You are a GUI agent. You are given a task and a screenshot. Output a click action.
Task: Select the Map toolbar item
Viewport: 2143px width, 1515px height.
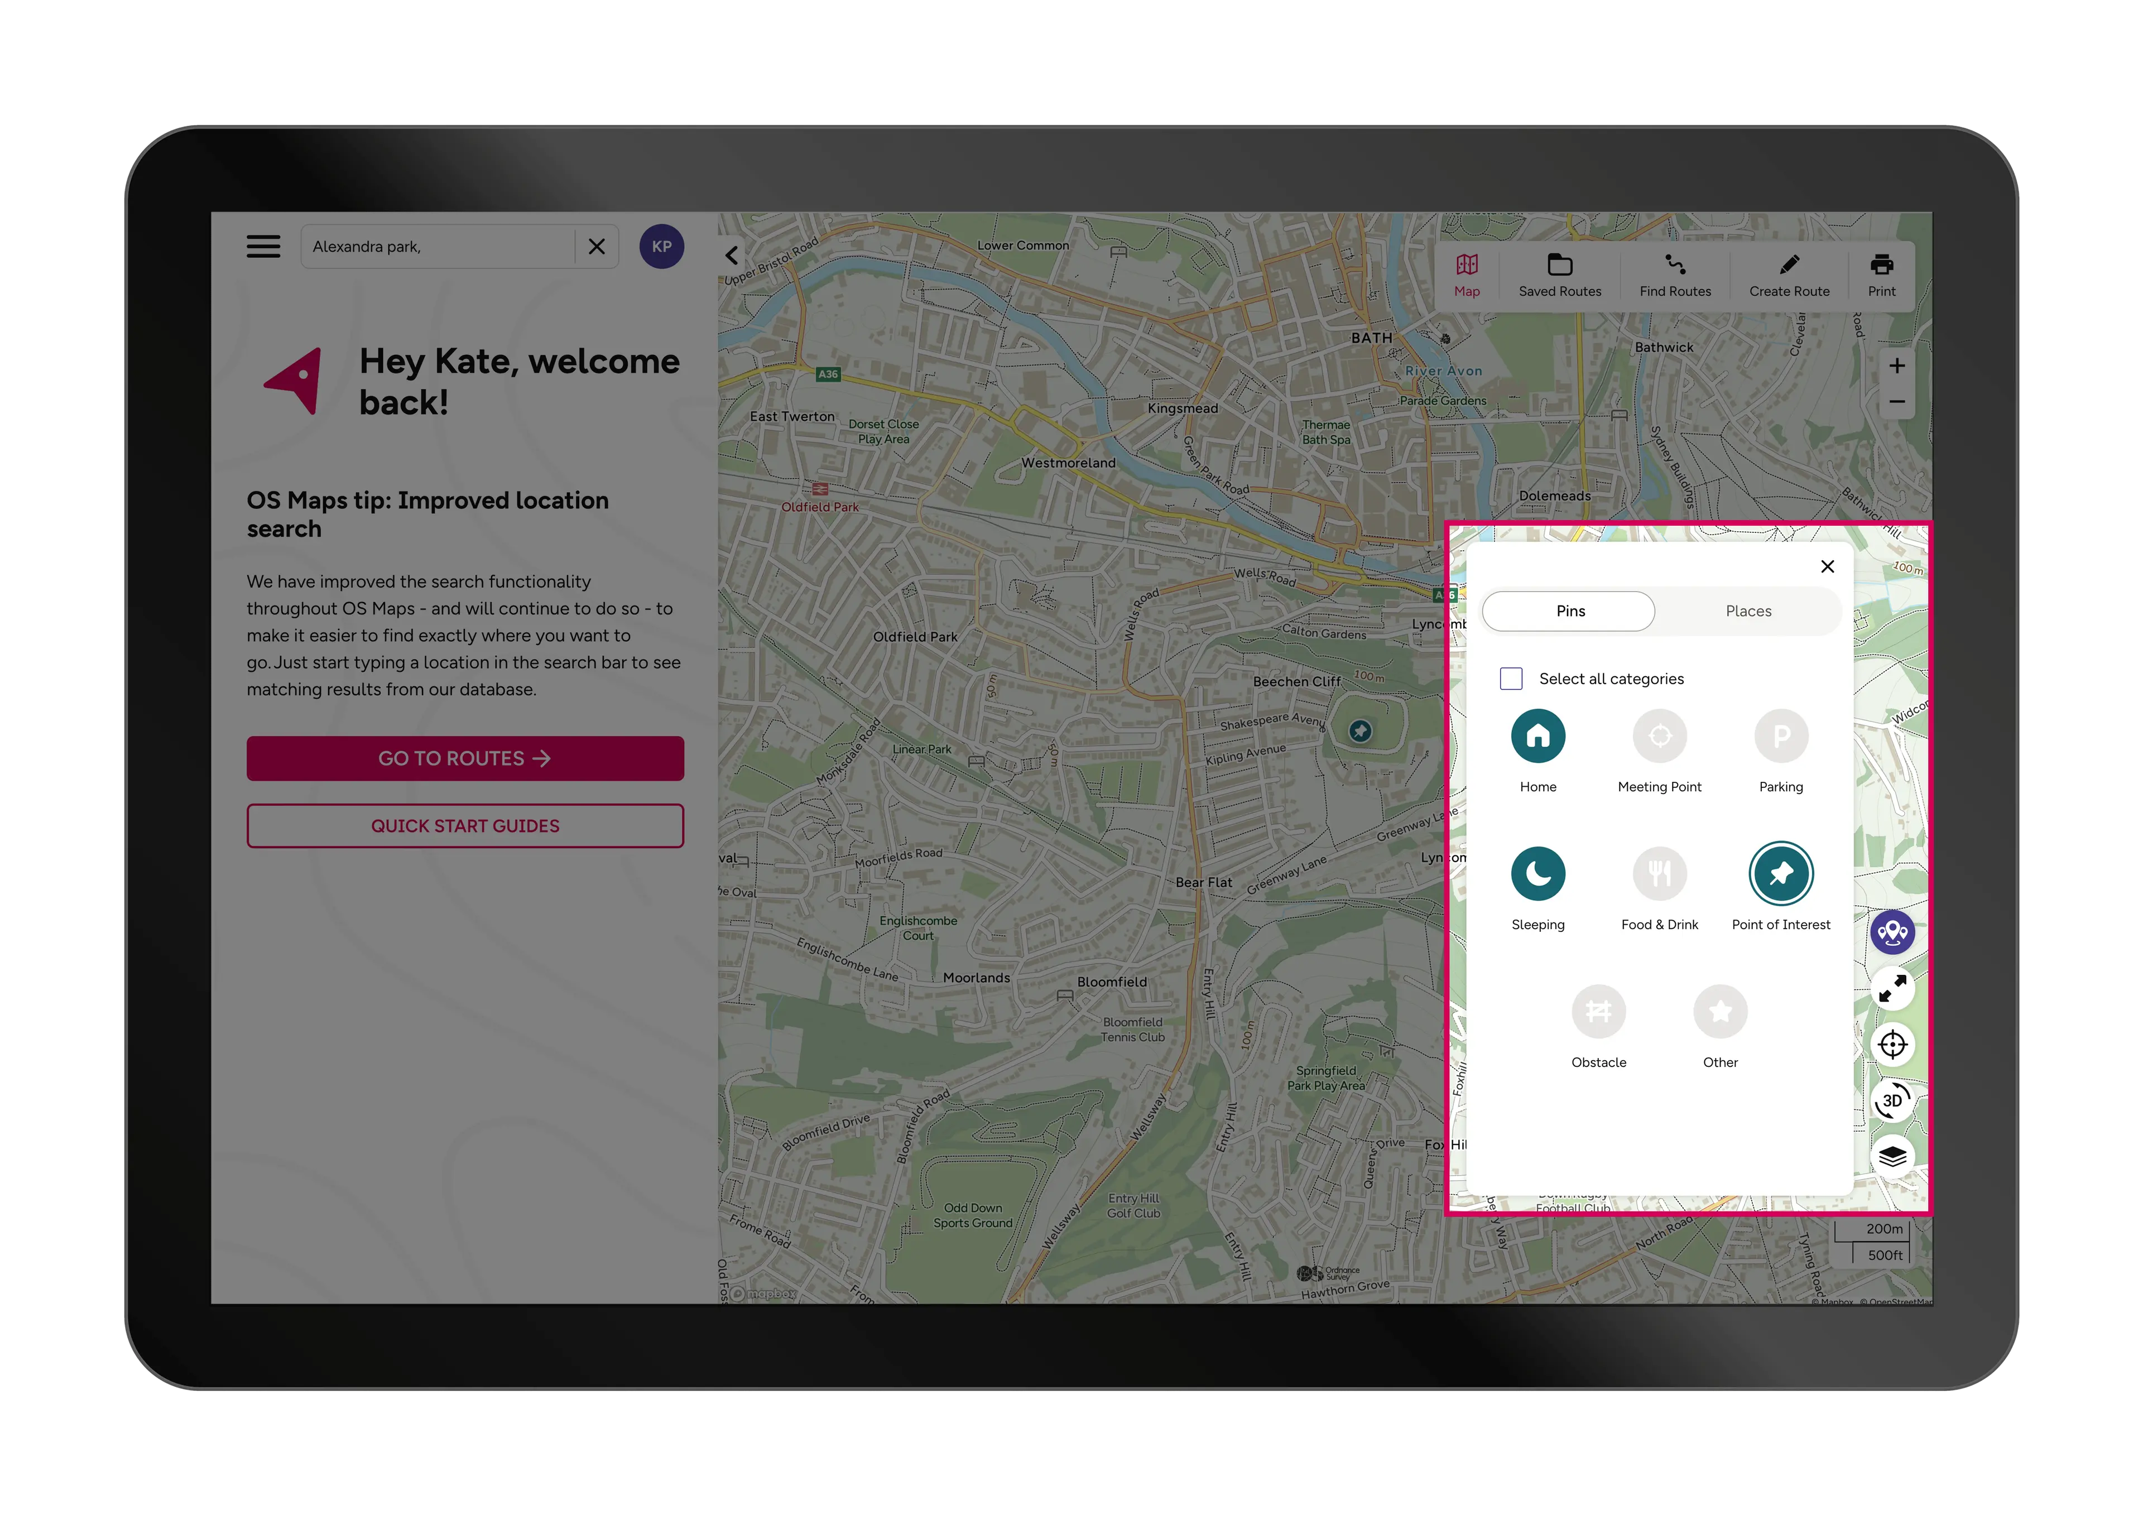point(1466,275)
